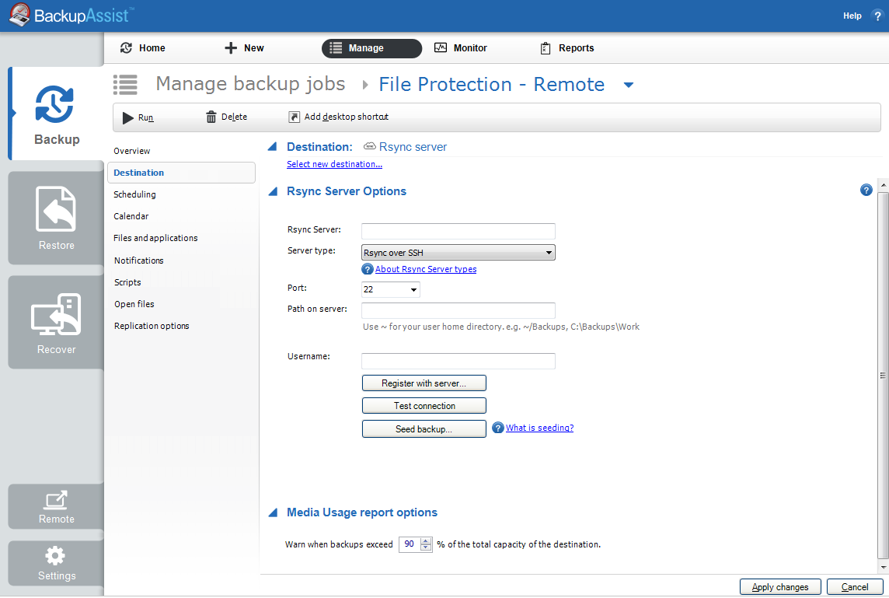The height and width of the screenshot is (598, 889).
Task: Click the Rsync Server input field
Action: tap(458, 231)
